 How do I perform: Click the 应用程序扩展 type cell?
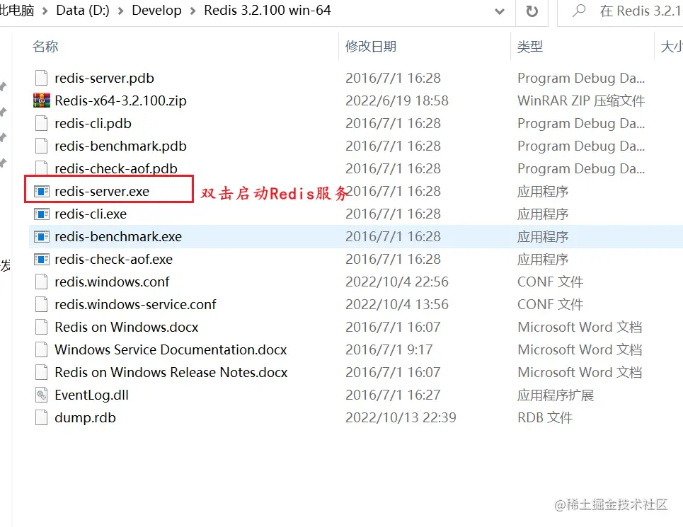[x=556, y=395]
